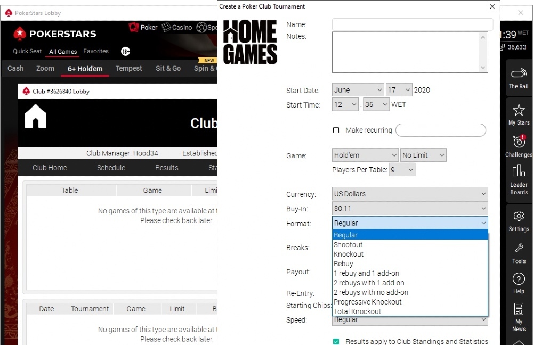
Task: Open the Players Per Table dropdown
Action: pos(402,170)
